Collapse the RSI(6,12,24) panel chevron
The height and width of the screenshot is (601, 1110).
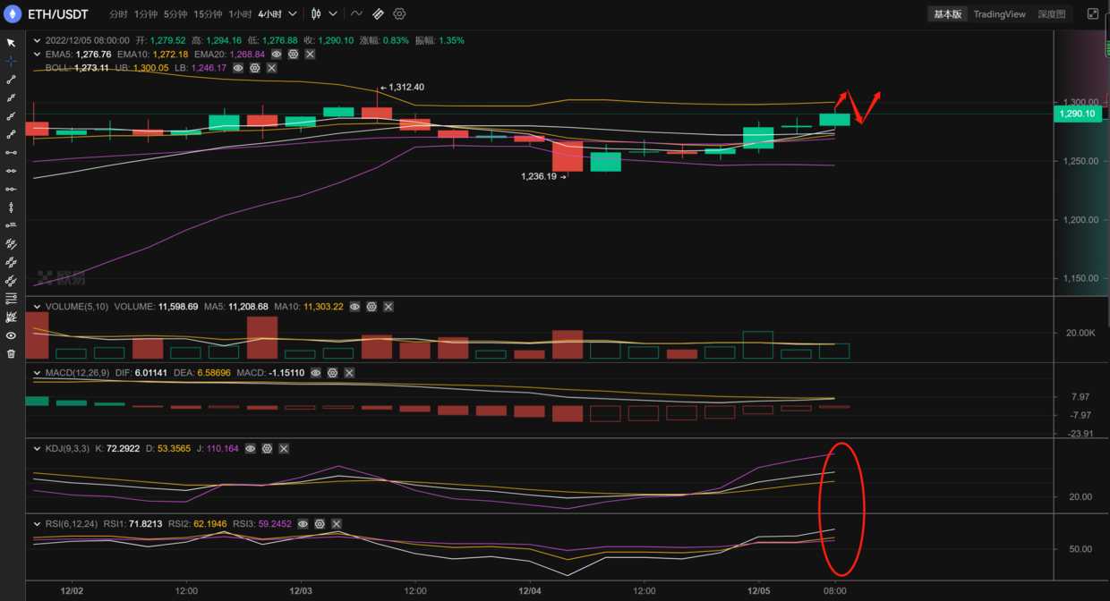coord(37,524)
